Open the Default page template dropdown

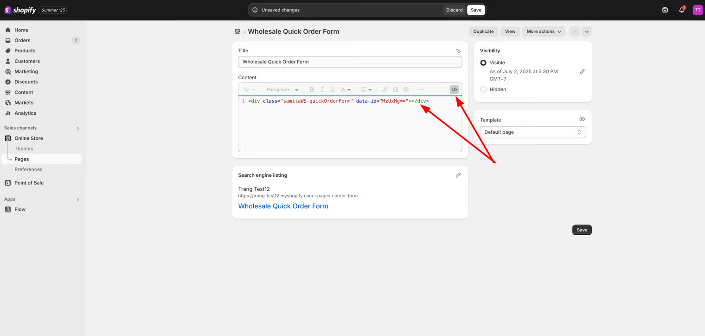tap(532, 132)
